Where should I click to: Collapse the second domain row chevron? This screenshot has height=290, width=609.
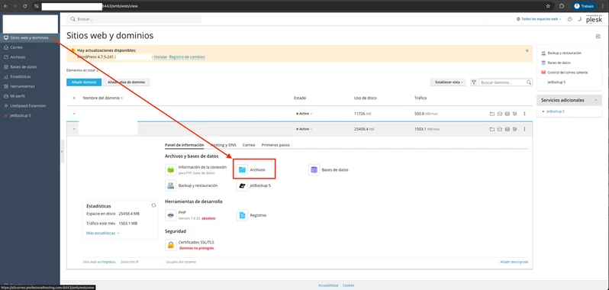tap(74, 129)
